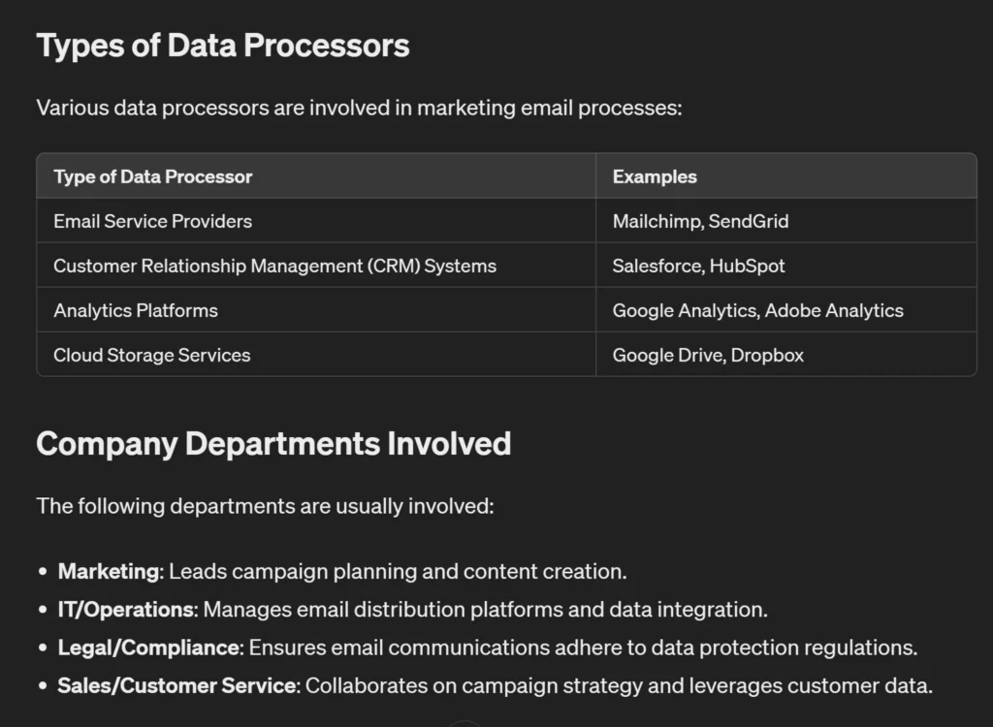Click the bold 'Sales/Customer Service' bullet label
The image size is (993, 727).
pos(176,686)
